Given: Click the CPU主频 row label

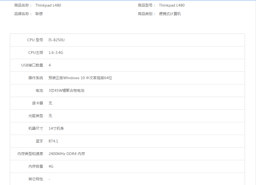Looking at the screenshot, I should (36, 53).
